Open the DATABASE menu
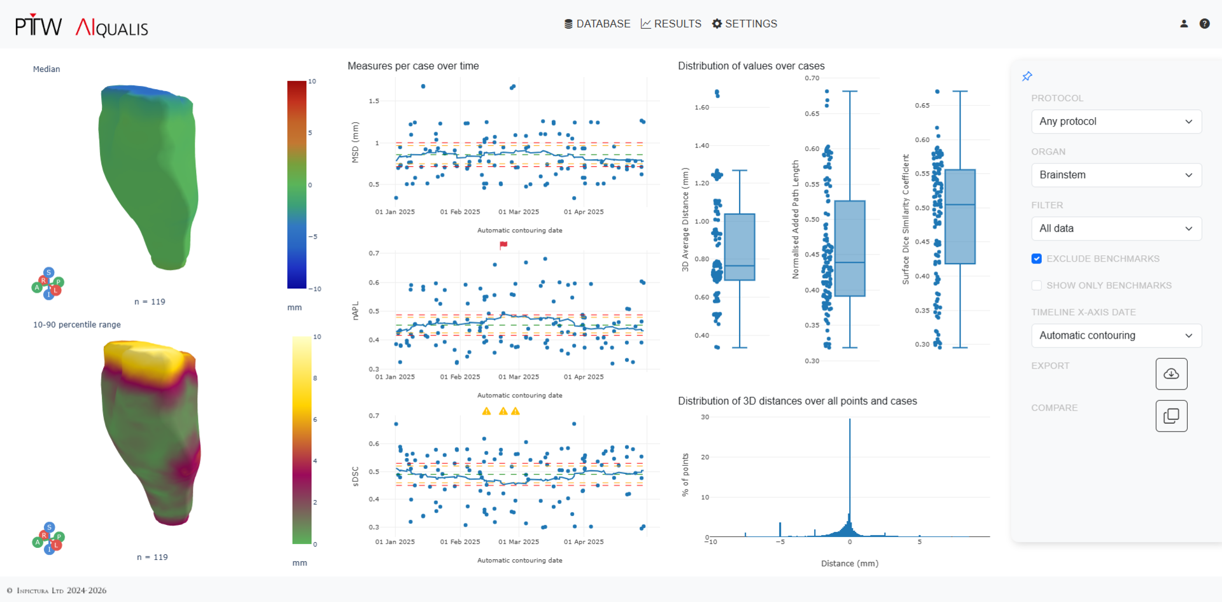The width and height of the screenshot is (1222, 602). click(597, 24)
